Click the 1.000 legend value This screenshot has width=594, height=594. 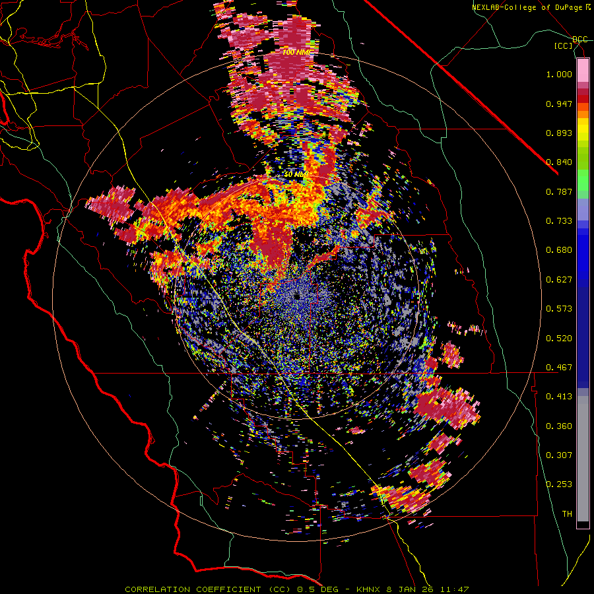point(559,74)
